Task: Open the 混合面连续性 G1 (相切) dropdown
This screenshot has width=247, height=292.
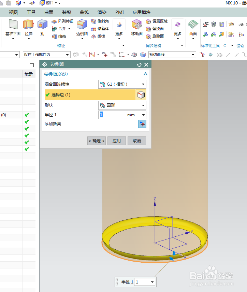Action: click(x=122, y=84)
